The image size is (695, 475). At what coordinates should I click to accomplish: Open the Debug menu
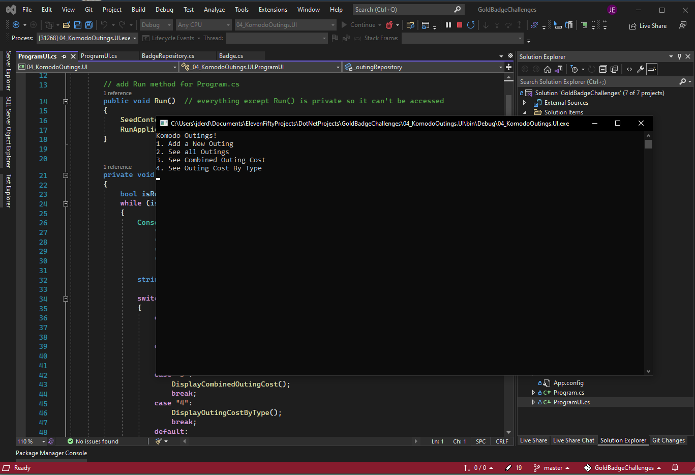click(164, 10)
